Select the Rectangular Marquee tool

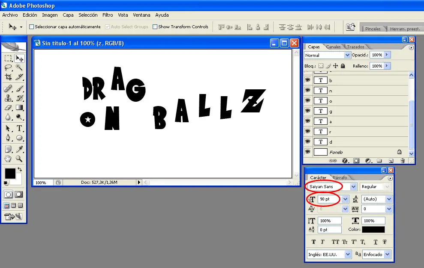click(8, 58)
